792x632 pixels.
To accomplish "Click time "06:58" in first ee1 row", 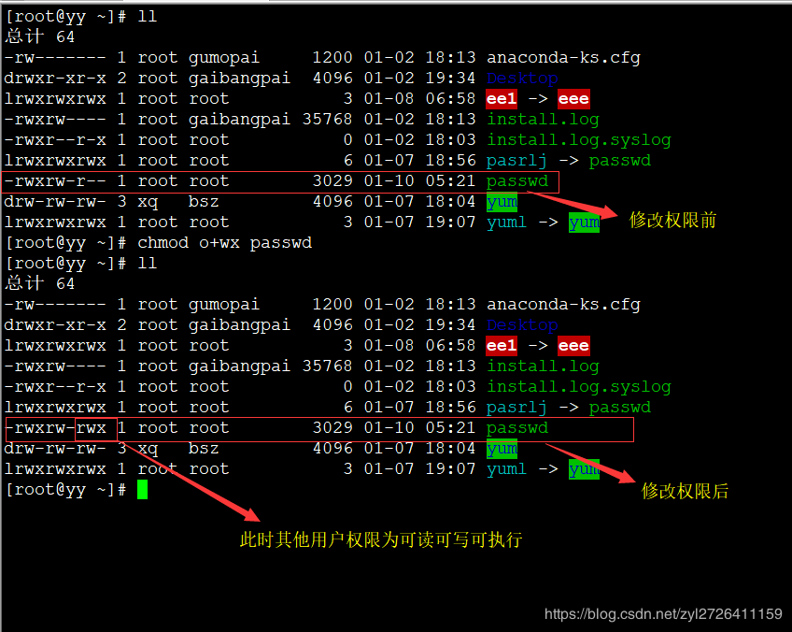I will [x=450, y=98].
